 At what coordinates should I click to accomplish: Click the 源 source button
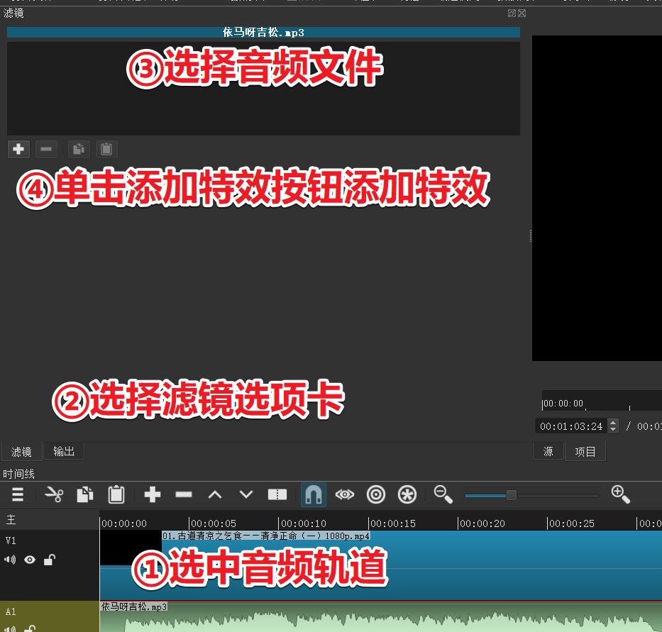coord(548,451)
